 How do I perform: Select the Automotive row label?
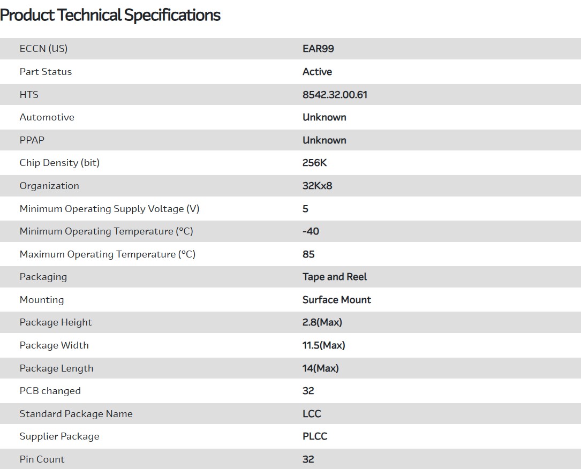[47, 117]
